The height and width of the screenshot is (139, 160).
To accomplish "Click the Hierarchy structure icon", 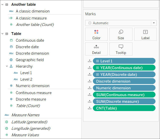I will pos(11,66).
